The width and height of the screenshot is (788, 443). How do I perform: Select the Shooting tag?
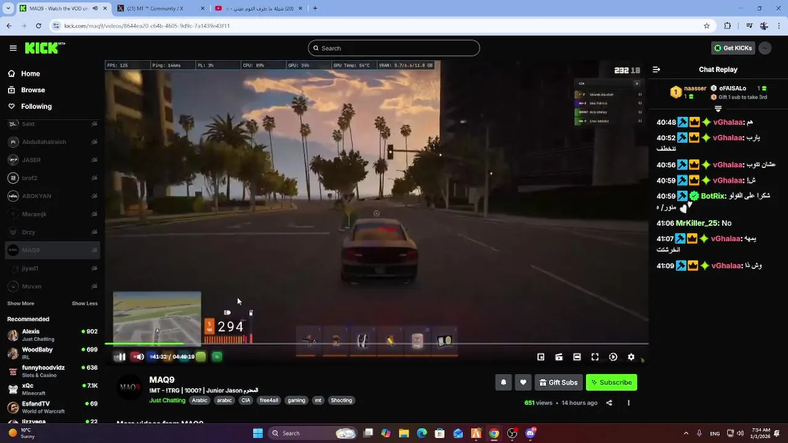click(x=341, y=401)
